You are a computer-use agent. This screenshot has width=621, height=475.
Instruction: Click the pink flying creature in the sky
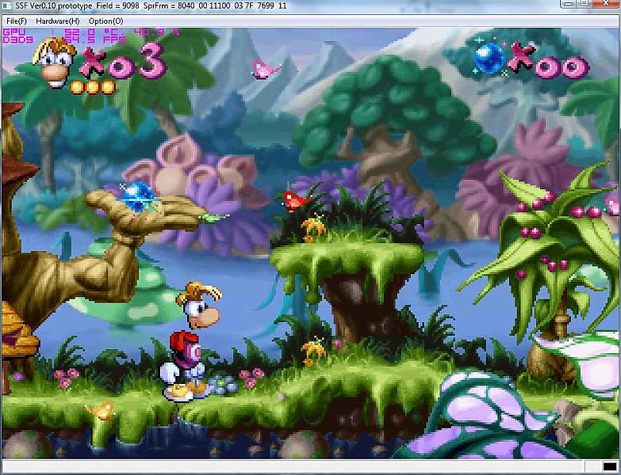click(266, 69)
